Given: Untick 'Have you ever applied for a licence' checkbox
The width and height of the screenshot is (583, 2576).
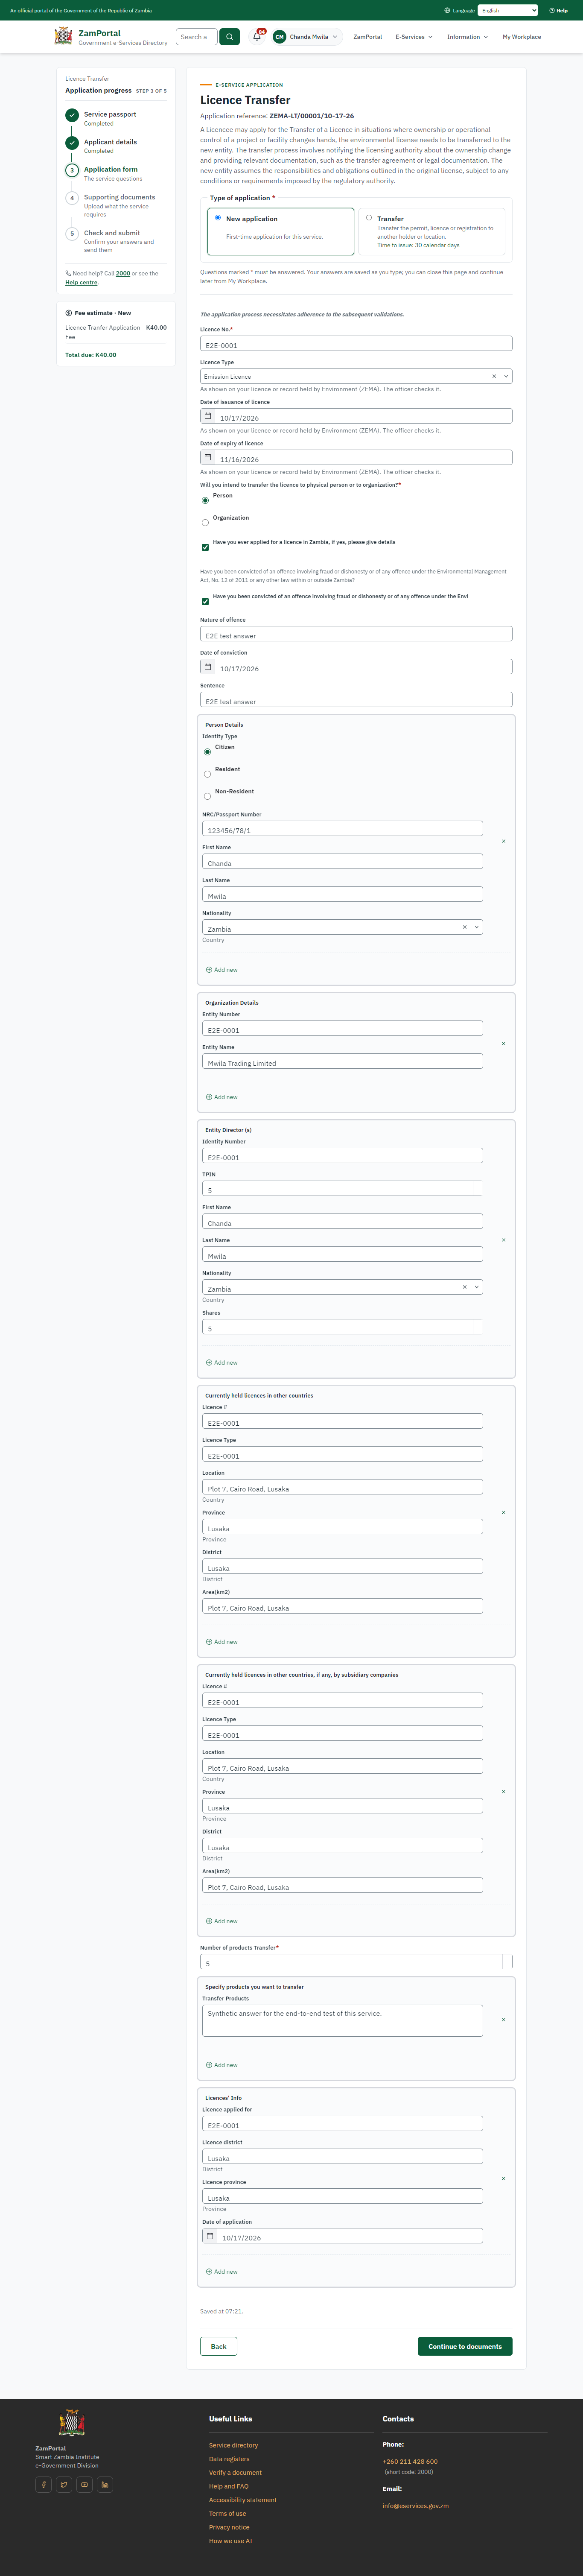Looking at the screenshot, I should pos(205,547).
